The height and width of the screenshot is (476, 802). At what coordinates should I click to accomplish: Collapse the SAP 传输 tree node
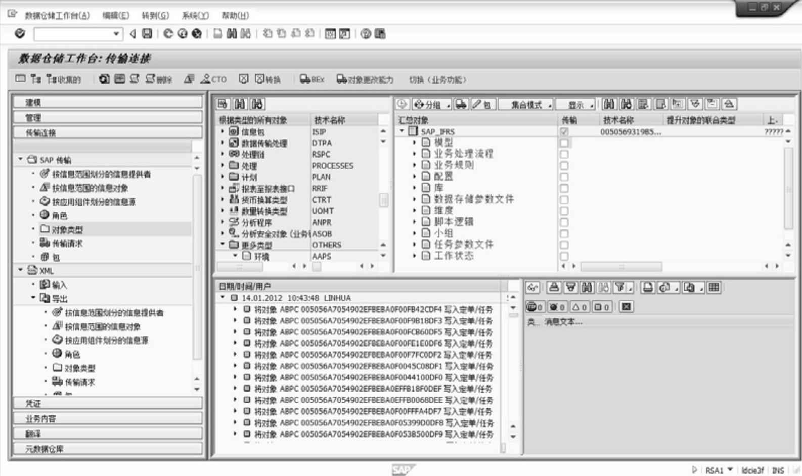point(21,159)
